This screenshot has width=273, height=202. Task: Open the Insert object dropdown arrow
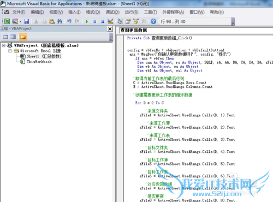point(20,21)
